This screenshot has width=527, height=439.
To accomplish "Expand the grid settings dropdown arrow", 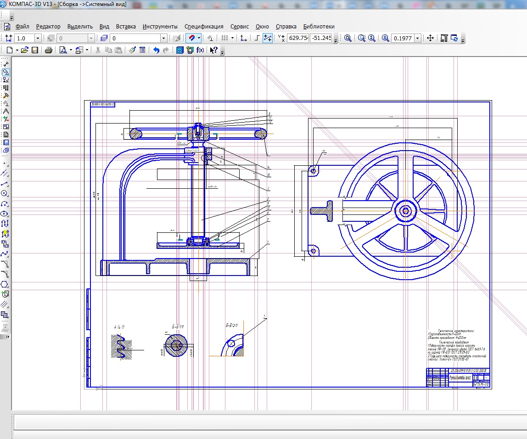I will click(232, 38).
